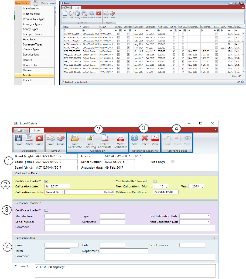This screenshot has height=279, width=246.
Task: Toggle Certificate PNG loaded checkbox
Action: pyautogui.click(x=155, y=181)
